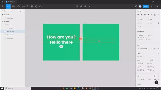Set text align left
This screenshot has width=161, height=90.
point(138,70)
